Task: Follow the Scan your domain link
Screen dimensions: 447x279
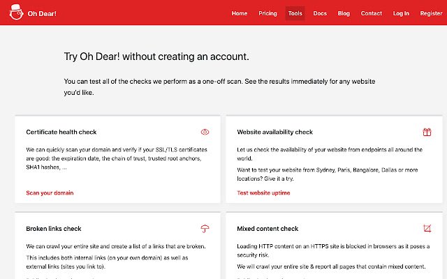Action: [x=50, y=193]
